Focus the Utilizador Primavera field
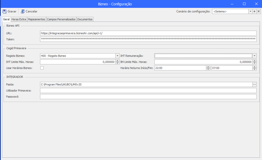This screenshot has width=262, height=160. tap(148, 91)
